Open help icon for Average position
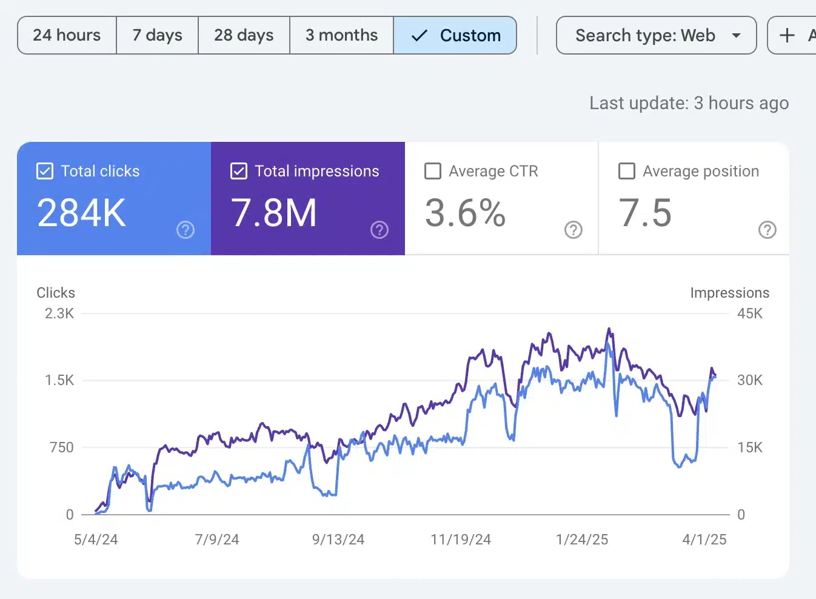Viewport: 816px width, 599px height. pyautogui.click(x=767, y=230)
